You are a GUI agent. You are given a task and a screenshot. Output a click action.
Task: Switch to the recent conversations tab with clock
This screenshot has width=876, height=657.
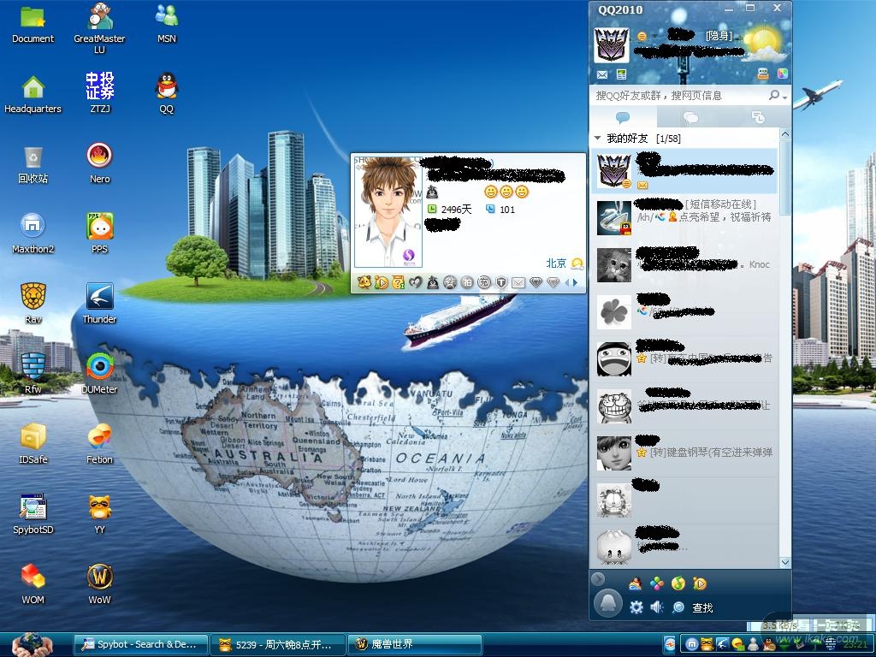pos(758,117)
